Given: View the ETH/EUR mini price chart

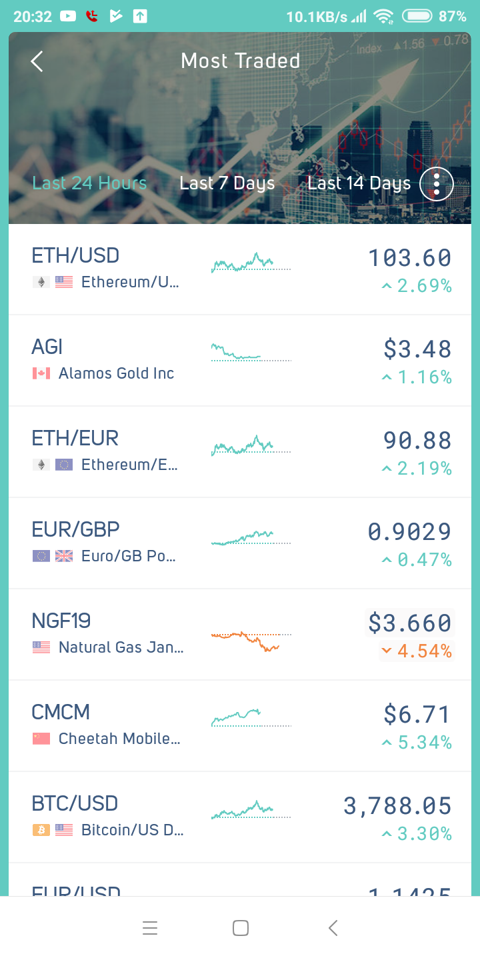Looking at the screenshot, I should (251, 445).
